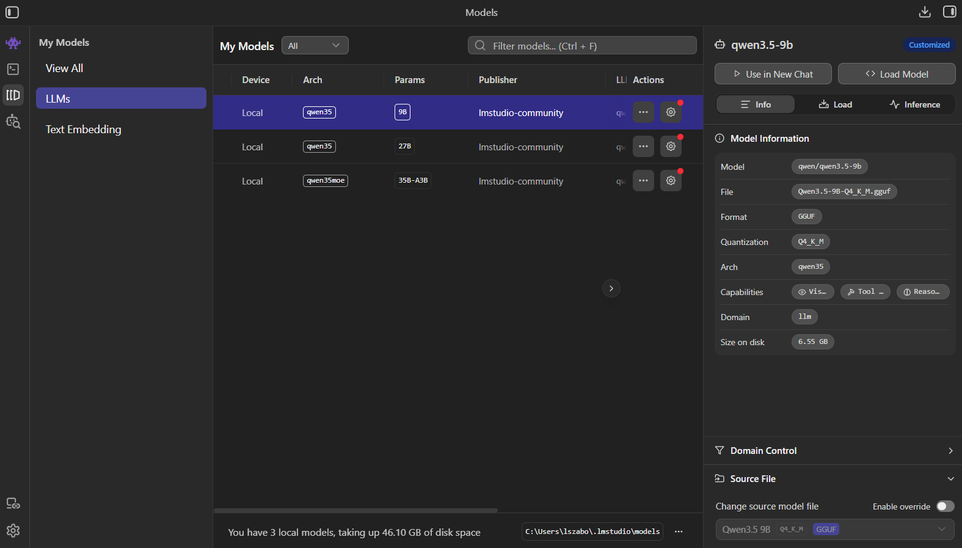Sort by the Device column header
The width and height of the screenshot is (962, 548).
tap(255, 80)
